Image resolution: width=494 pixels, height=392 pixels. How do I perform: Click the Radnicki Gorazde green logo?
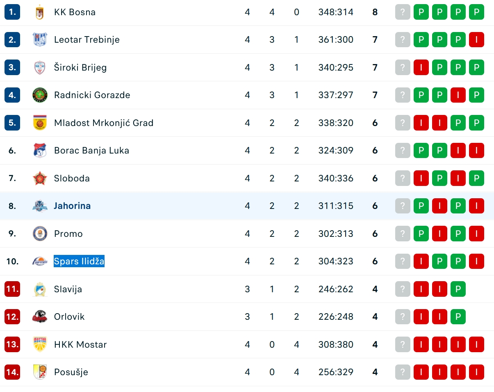tap(40, 95)
